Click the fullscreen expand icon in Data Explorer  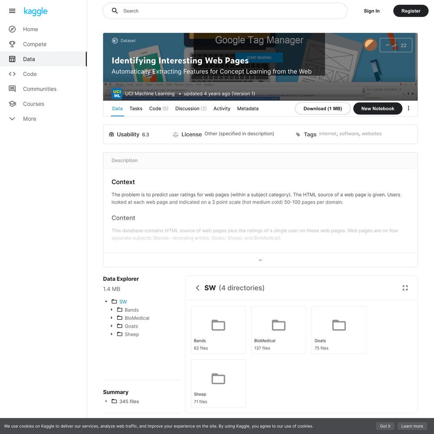tap(405, 288)
